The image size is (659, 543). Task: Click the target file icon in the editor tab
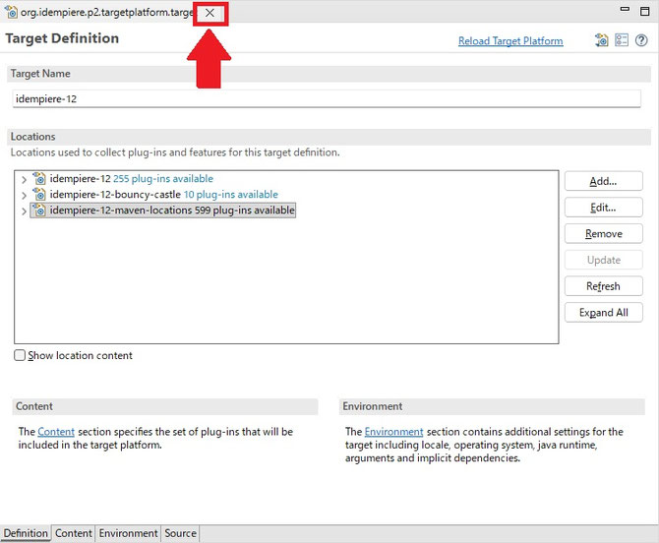[x=11, y=12]
